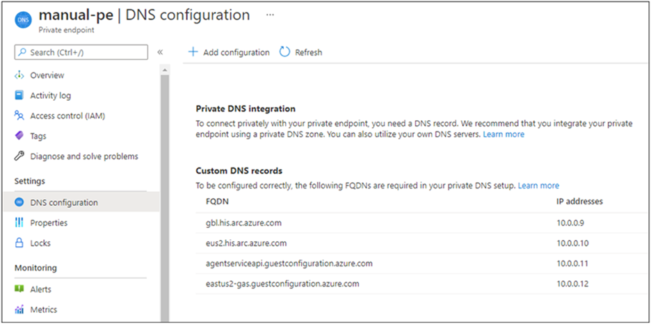Click the purple Tags icon

tap(19, 136)
